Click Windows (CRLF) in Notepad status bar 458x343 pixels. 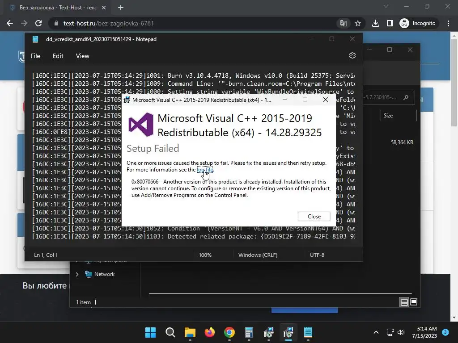pos(258,255)
